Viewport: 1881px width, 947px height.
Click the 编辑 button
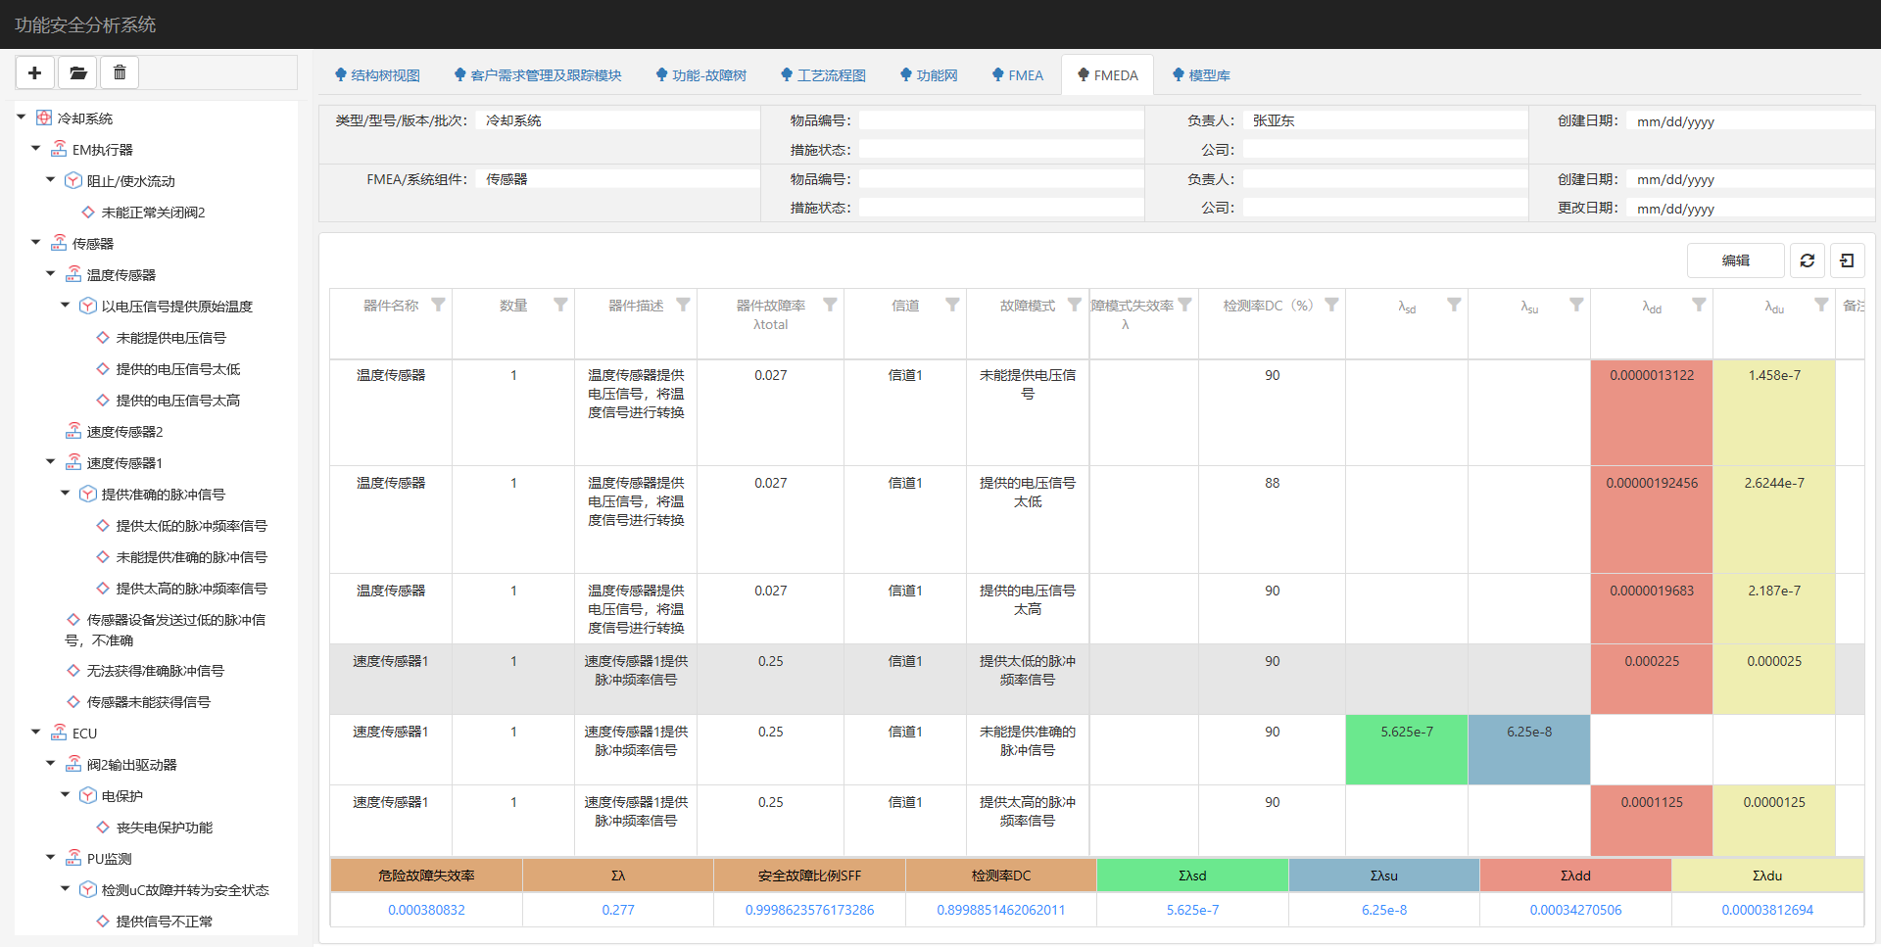coord(1735,260)
